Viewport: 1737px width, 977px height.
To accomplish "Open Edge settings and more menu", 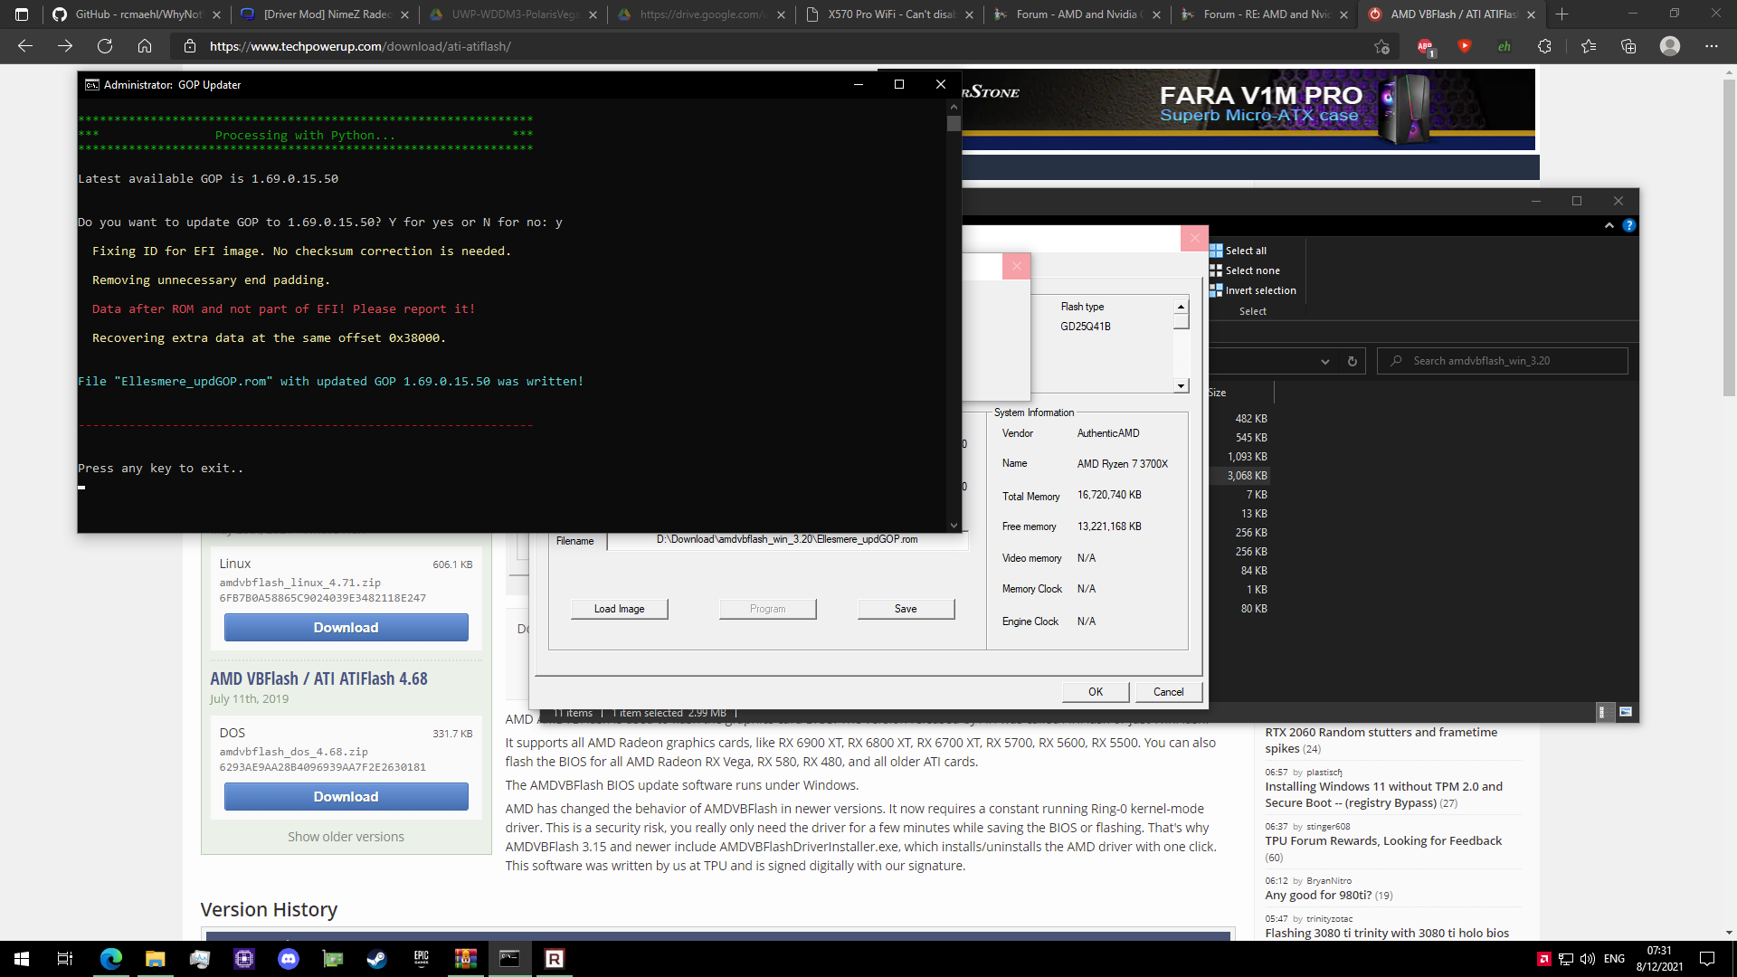I will pos(1712,46).
